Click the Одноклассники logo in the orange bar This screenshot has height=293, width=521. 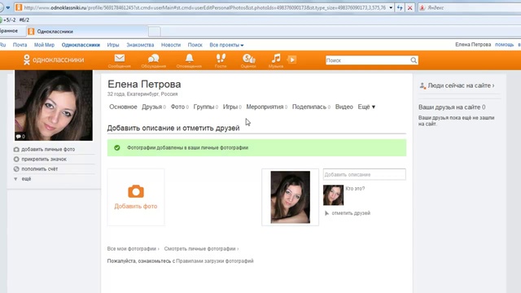pos(54,59)
